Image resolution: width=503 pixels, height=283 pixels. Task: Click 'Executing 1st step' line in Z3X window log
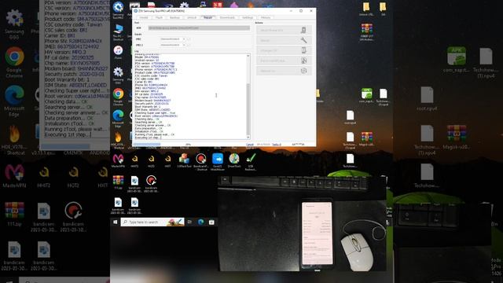pyautogui.click(x=147, y=138)
